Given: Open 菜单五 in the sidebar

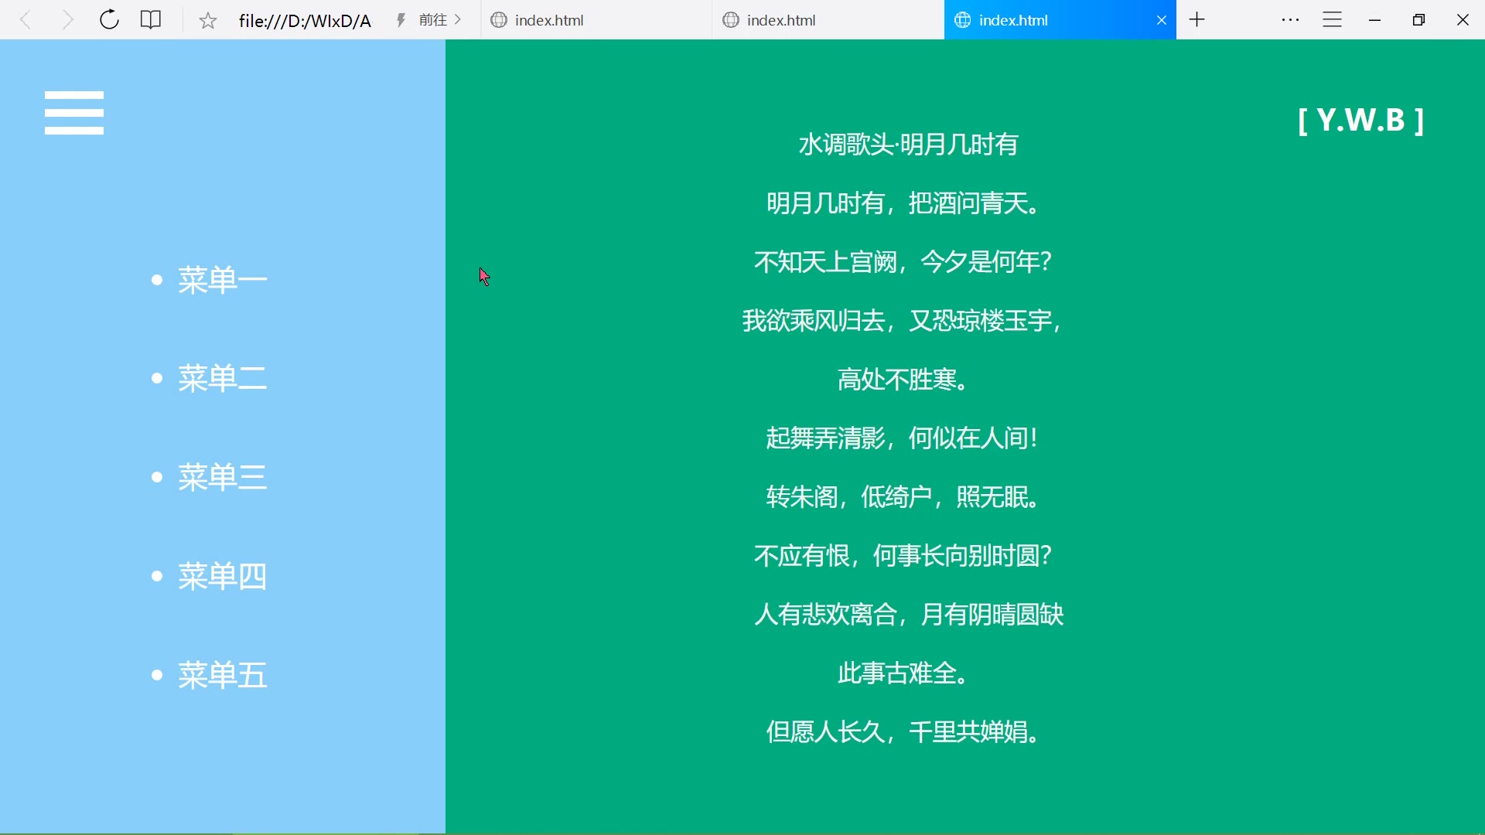Looking at the screenshot, I should pyautogui.click(x=223, y=676).
